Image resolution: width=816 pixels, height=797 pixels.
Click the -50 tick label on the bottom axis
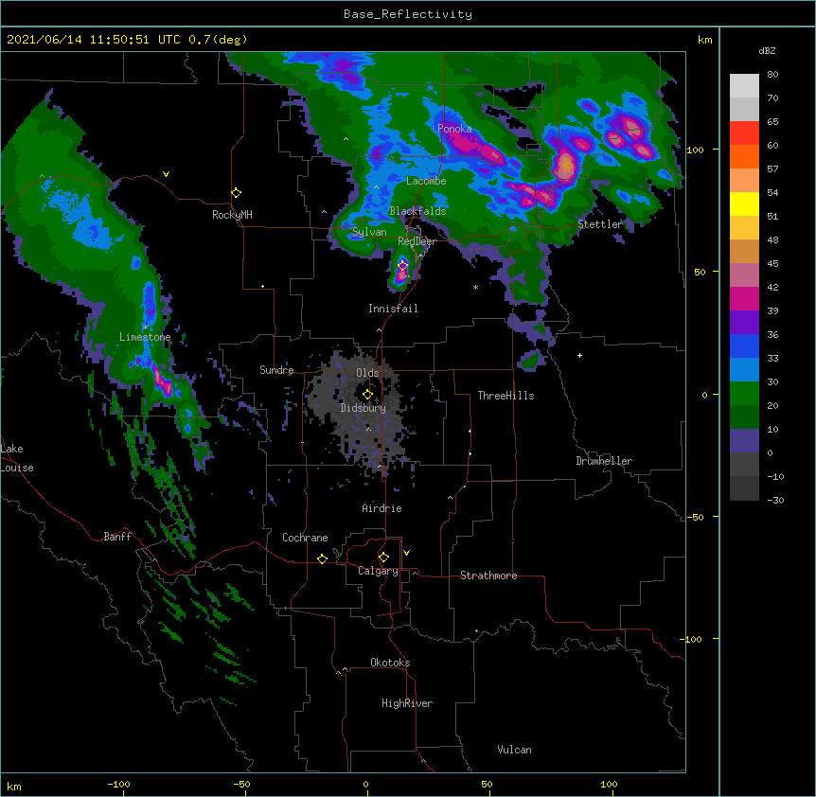[x=241, y=784]
